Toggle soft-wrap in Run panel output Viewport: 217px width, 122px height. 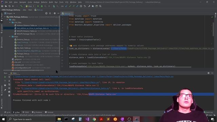pos(9,84)
